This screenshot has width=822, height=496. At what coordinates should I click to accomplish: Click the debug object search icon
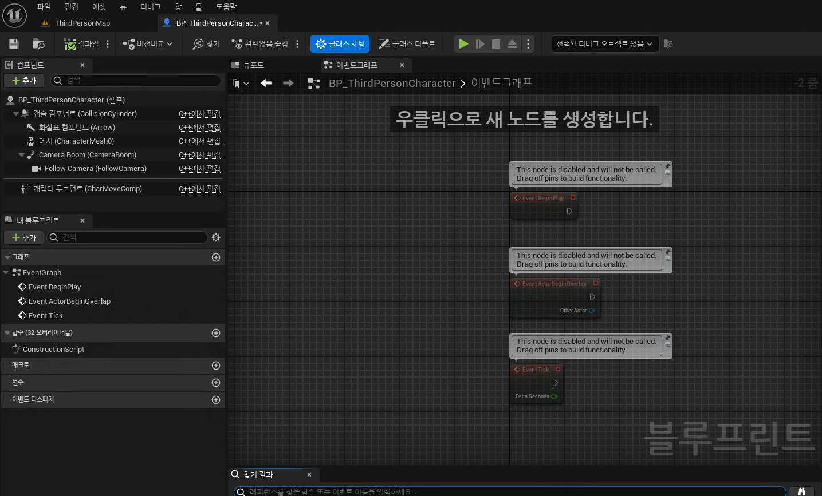click(668, 44)
